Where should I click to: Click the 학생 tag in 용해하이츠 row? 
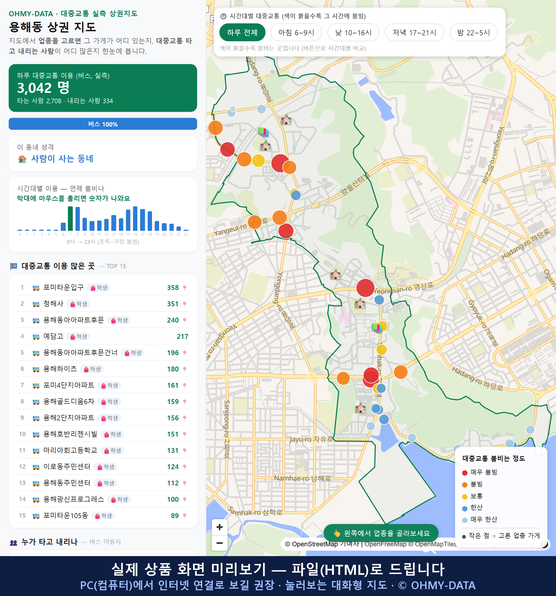[92, 369]
